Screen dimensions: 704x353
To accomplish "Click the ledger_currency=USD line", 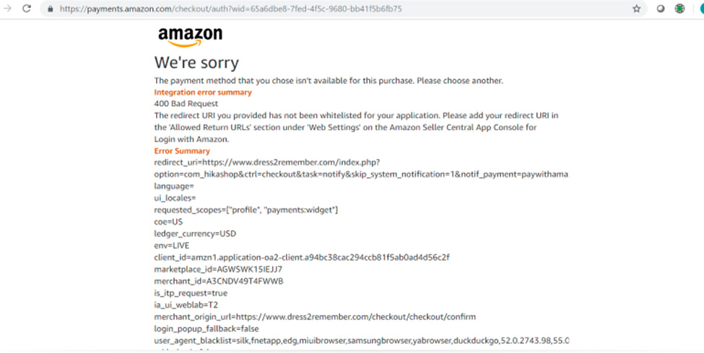I will (195, 233).
